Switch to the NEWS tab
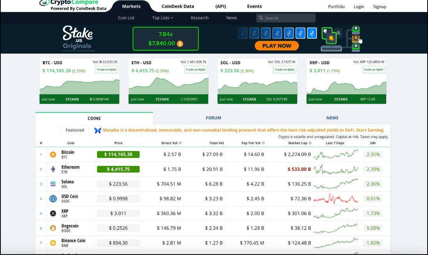428x255 pixels. pyautogui.click(x=332, y=118)
